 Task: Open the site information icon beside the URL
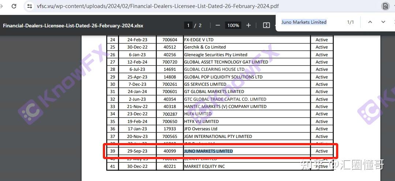click(30, 6)
